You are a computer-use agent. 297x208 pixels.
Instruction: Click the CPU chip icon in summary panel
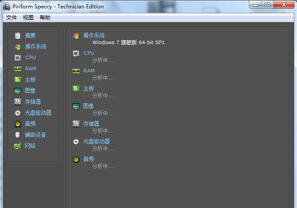76,53
